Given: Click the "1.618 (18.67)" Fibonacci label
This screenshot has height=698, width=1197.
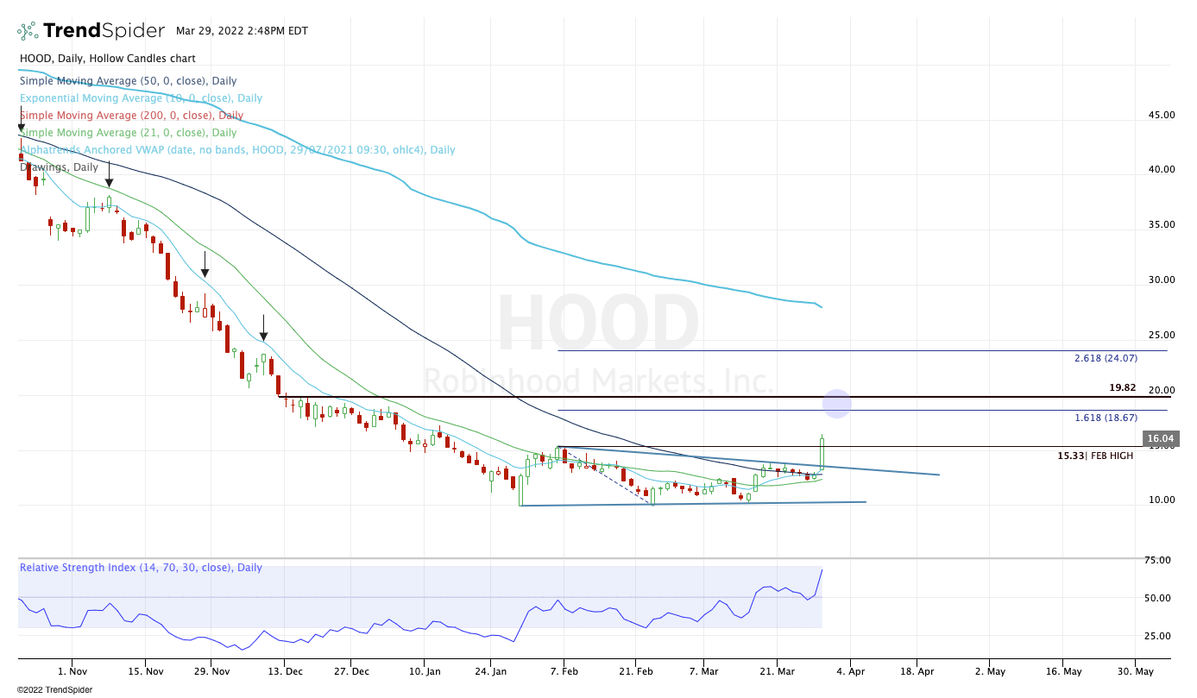Looking at the screenshot, I should (1106, 418).
